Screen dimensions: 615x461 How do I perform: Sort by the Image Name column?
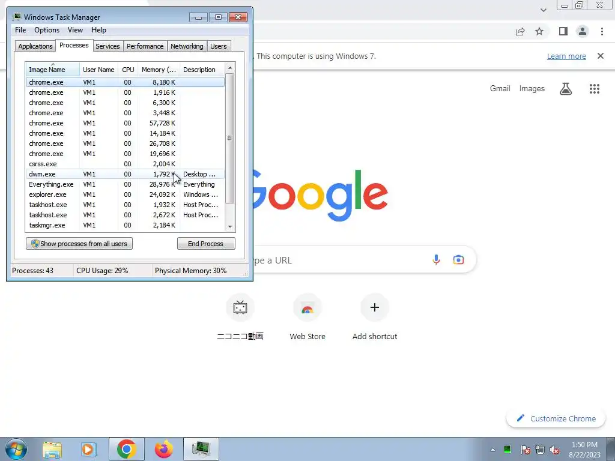tap(53, 70)
